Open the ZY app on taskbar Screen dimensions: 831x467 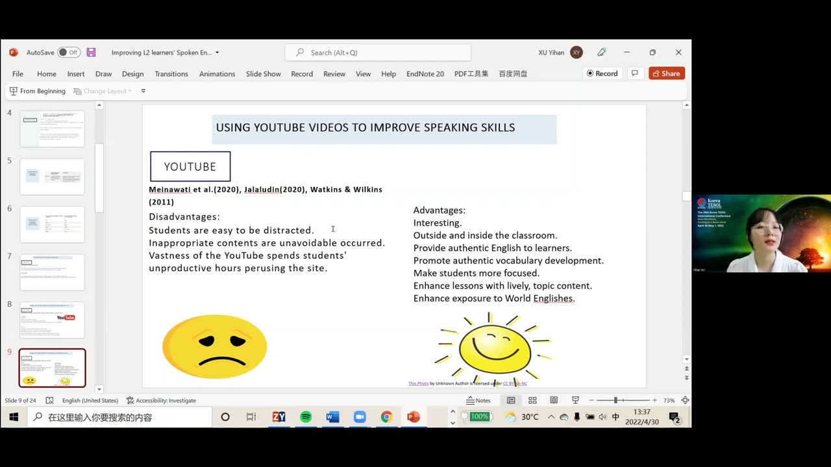pyautogui.click(x=279, y=417)
